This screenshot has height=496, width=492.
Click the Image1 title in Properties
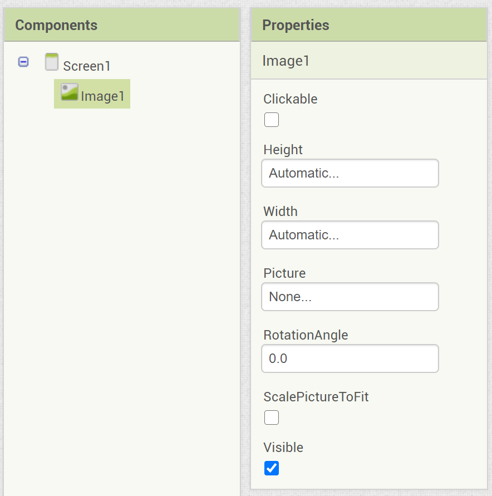click(x=286, y=61)
